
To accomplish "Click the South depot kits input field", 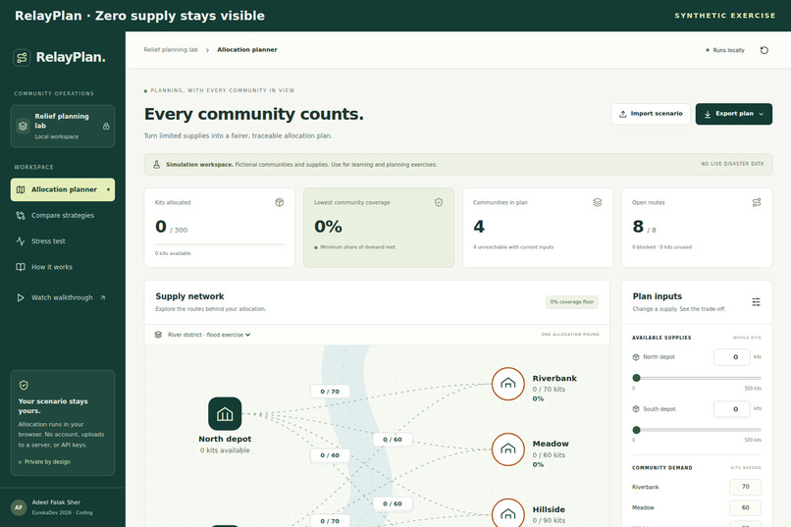I will point(731,409).
